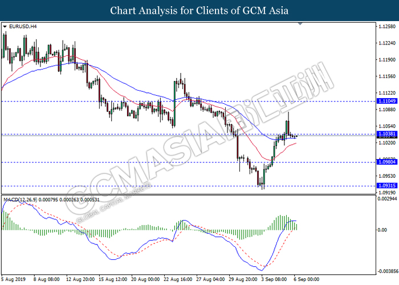The image size is (399, 285).
Task: Select the 1.09315 price level tag
Action: pyautogui.click(x=387, y=185)
